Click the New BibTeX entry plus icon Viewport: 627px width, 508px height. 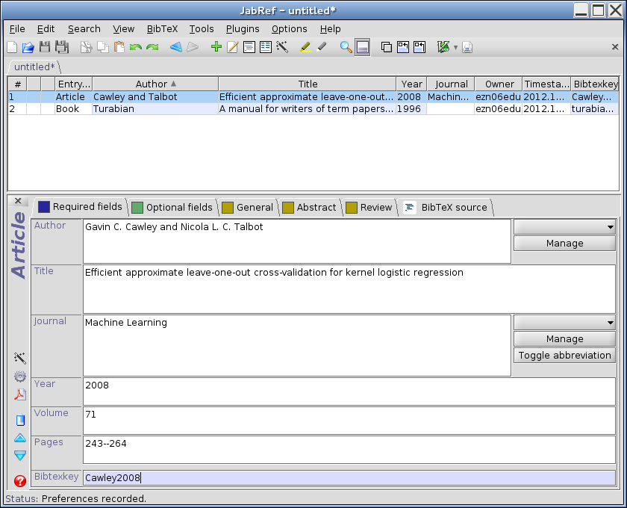click(x=216, y=47)
